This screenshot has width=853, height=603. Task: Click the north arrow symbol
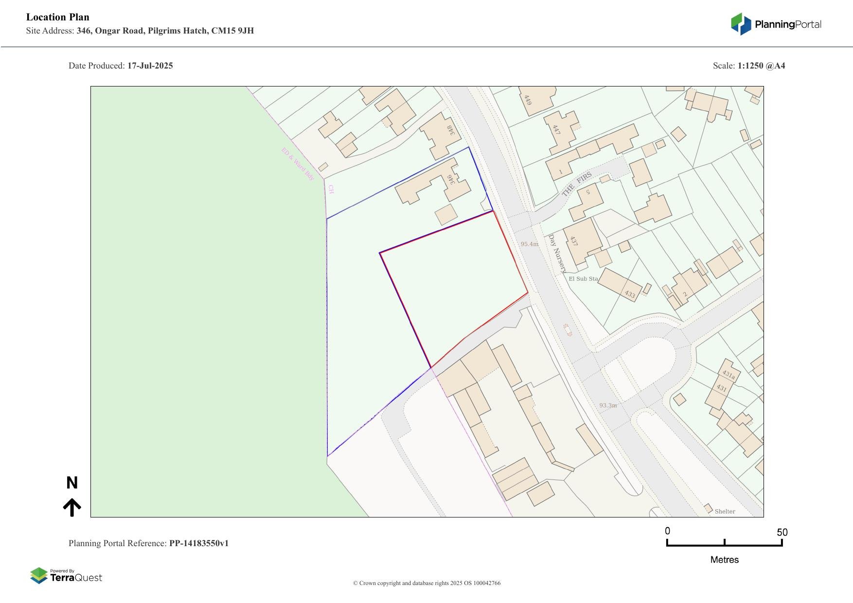[72, 507]
